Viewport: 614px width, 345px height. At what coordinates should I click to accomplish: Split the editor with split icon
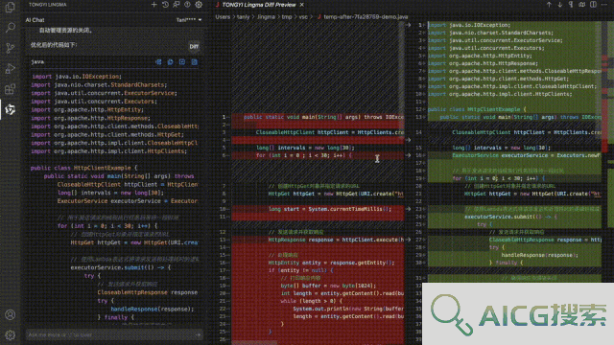[x=593, y=5]
